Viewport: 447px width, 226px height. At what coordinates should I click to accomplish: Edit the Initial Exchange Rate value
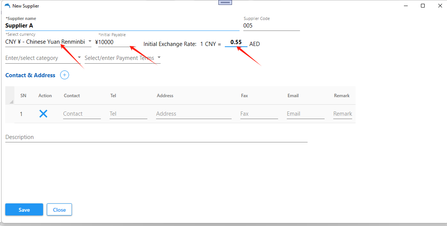(x=236, y=42)
